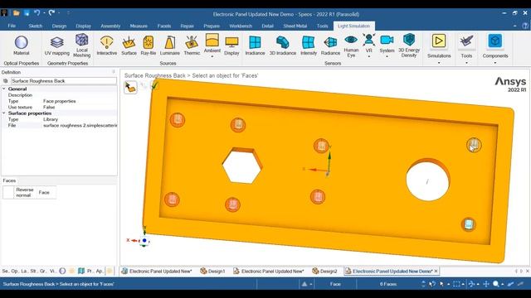This screenshot has width=531, height=298.
Task: Add a Human Eye sensor
Action: (351, 46)
